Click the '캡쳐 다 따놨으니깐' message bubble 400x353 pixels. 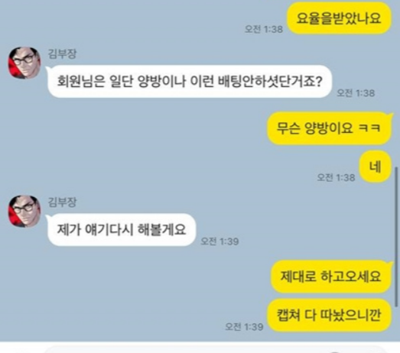coord(329,316)
